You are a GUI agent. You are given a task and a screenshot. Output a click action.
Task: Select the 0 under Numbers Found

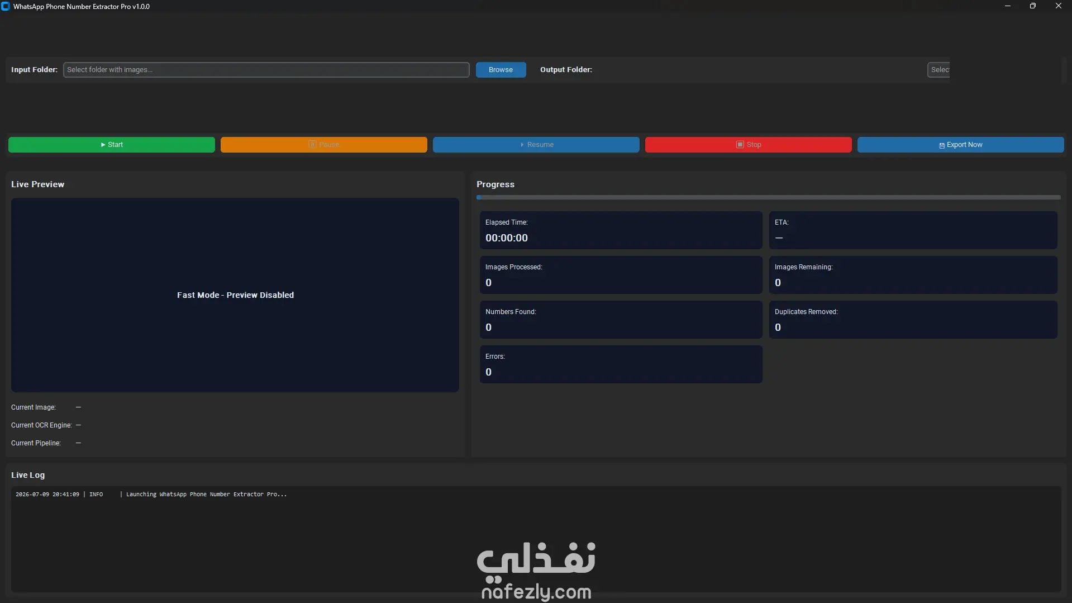pos(489,327)
